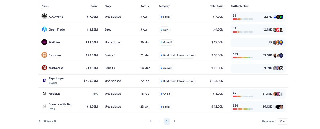The width and height of the screenshot is (320, 129).
Task: Click the Twitter score bar for Friends With Benefits
Action: pyautogui.click(x=243, y=109)
